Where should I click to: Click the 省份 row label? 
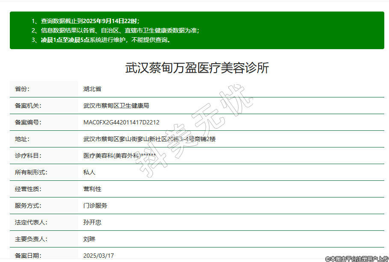click(22, 89)
